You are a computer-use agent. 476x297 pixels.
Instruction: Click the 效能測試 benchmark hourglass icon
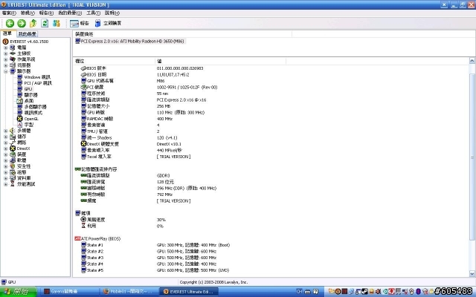(13, 184)
